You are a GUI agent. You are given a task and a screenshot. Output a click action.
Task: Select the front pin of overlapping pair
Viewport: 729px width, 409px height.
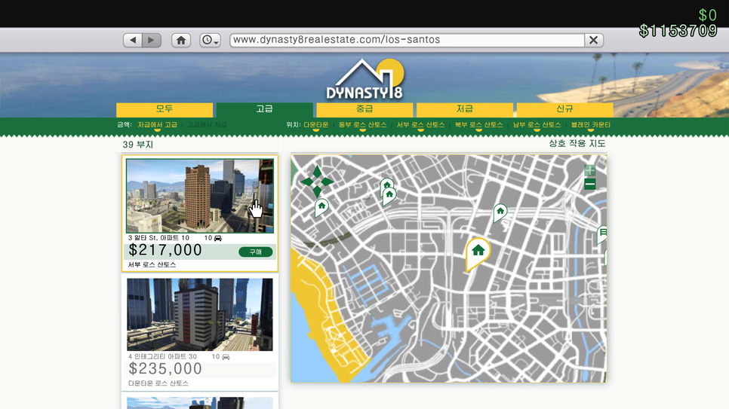(389, 196)
